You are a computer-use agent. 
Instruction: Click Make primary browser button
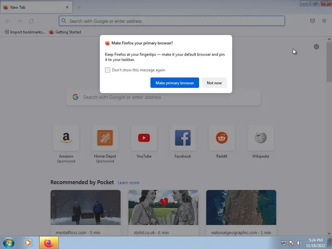tap(175, 83)
